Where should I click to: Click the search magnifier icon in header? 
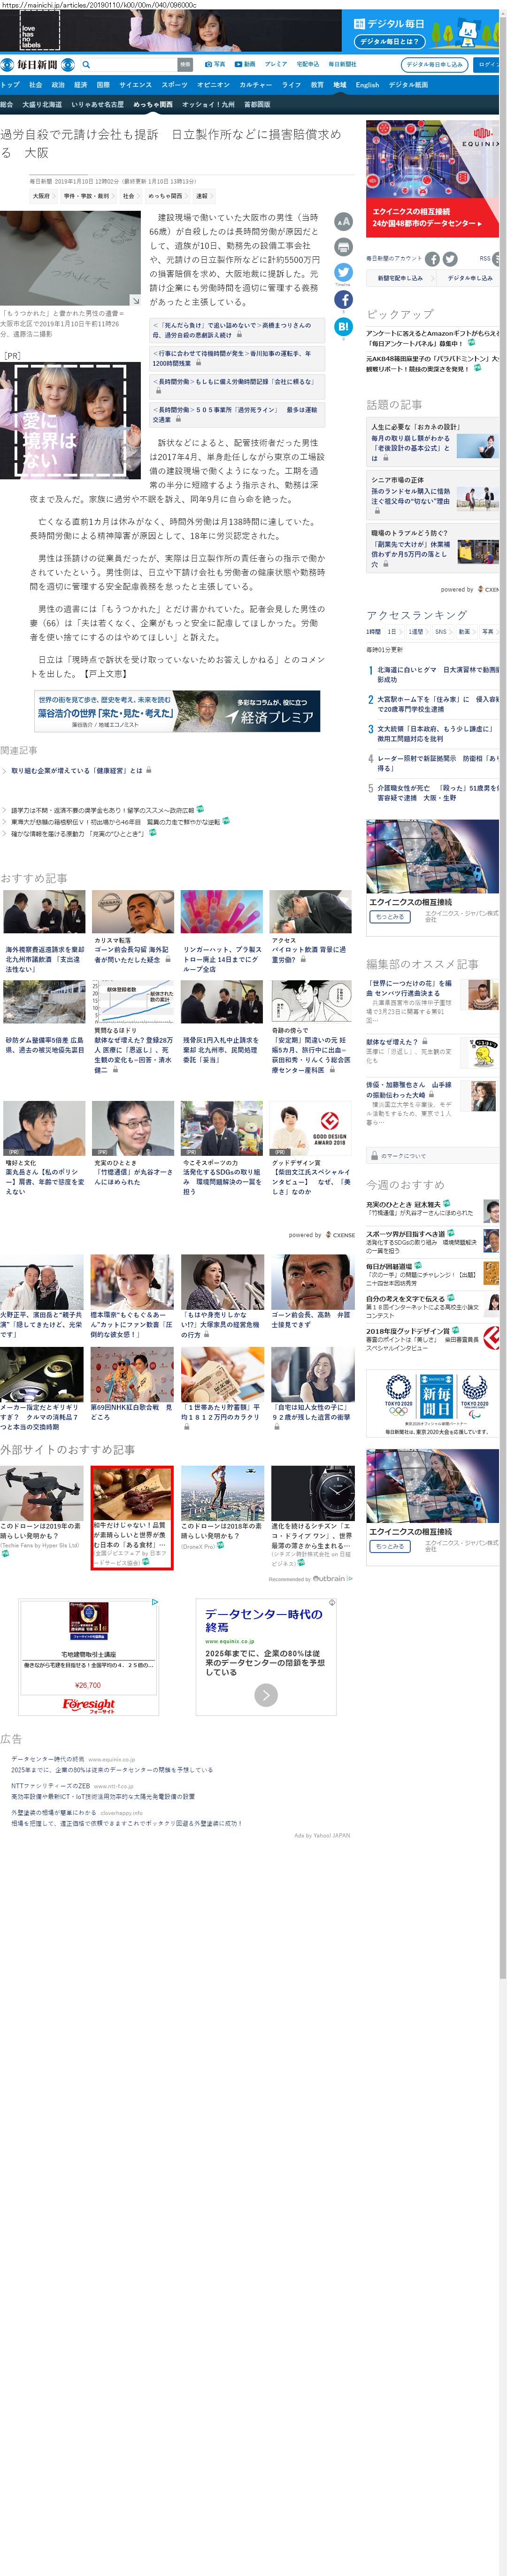click(x=86, y=65)
